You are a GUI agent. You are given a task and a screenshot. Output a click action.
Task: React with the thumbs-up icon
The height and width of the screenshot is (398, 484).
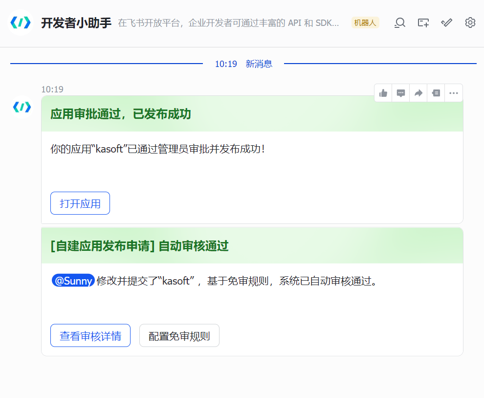pos(383,93)
